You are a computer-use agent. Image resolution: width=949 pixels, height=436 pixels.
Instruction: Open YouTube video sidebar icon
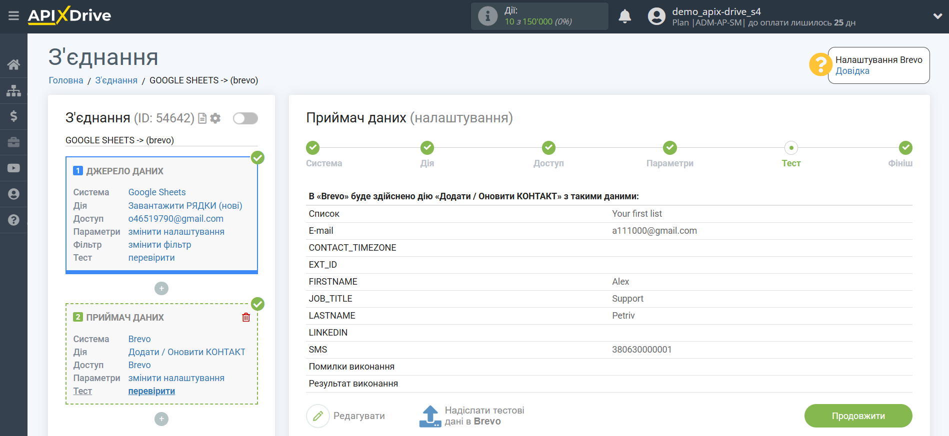coord(13,168)
